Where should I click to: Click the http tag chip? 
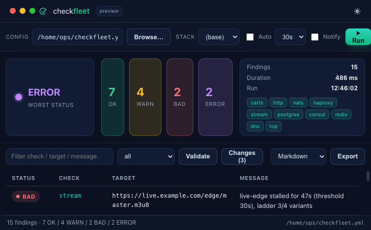click(x=278, y=102)
